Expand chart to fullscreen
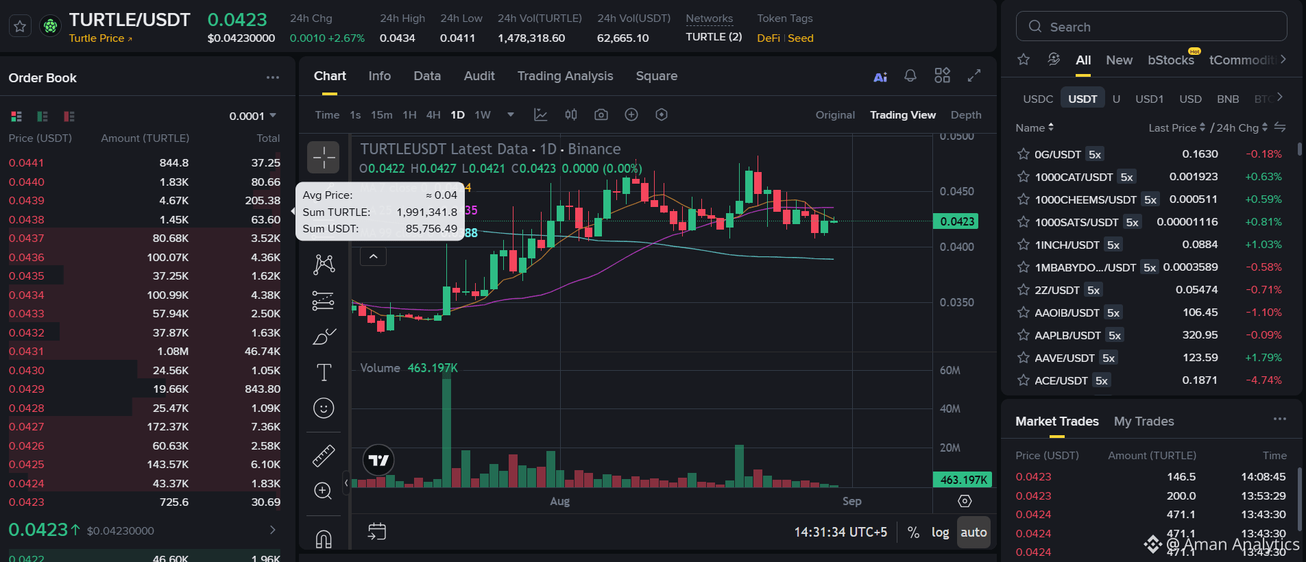This screenshot has height=562, width=1306. (974, 75)
